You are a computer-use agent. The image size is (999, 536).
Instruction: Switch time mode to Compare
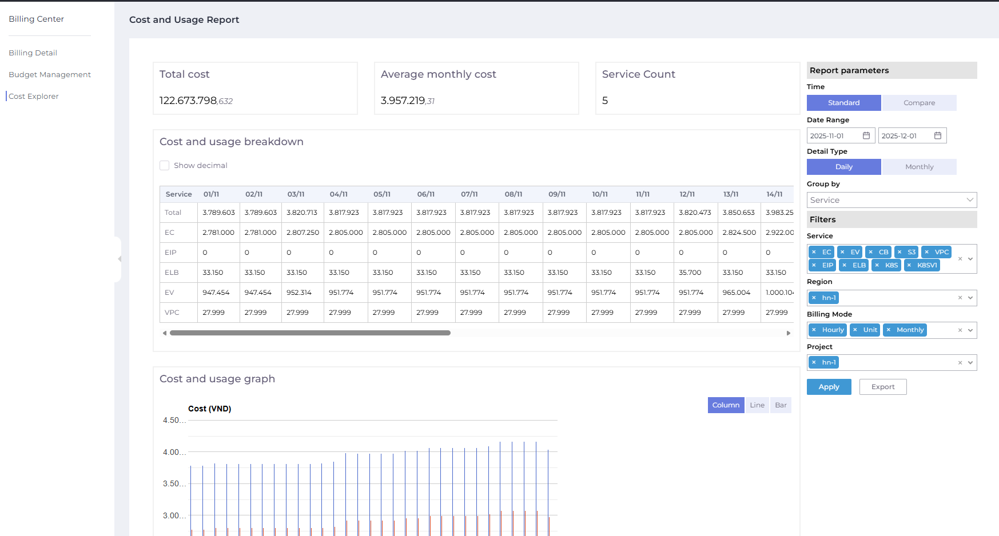[919, 103]
